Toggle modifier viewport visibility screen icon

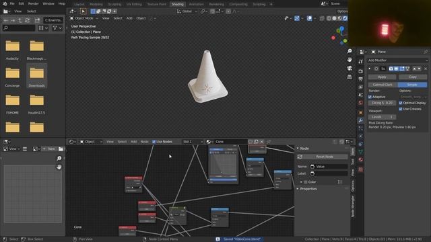(x=397, y=69)
